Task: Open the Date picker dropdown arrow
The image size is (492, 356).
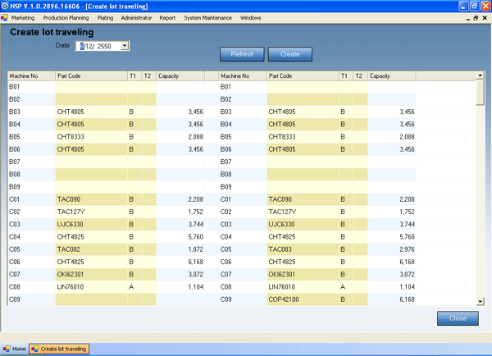Action: coord(125,46)
